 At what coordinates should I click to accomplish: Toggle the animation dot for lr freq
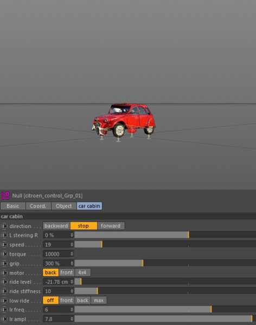4,310
